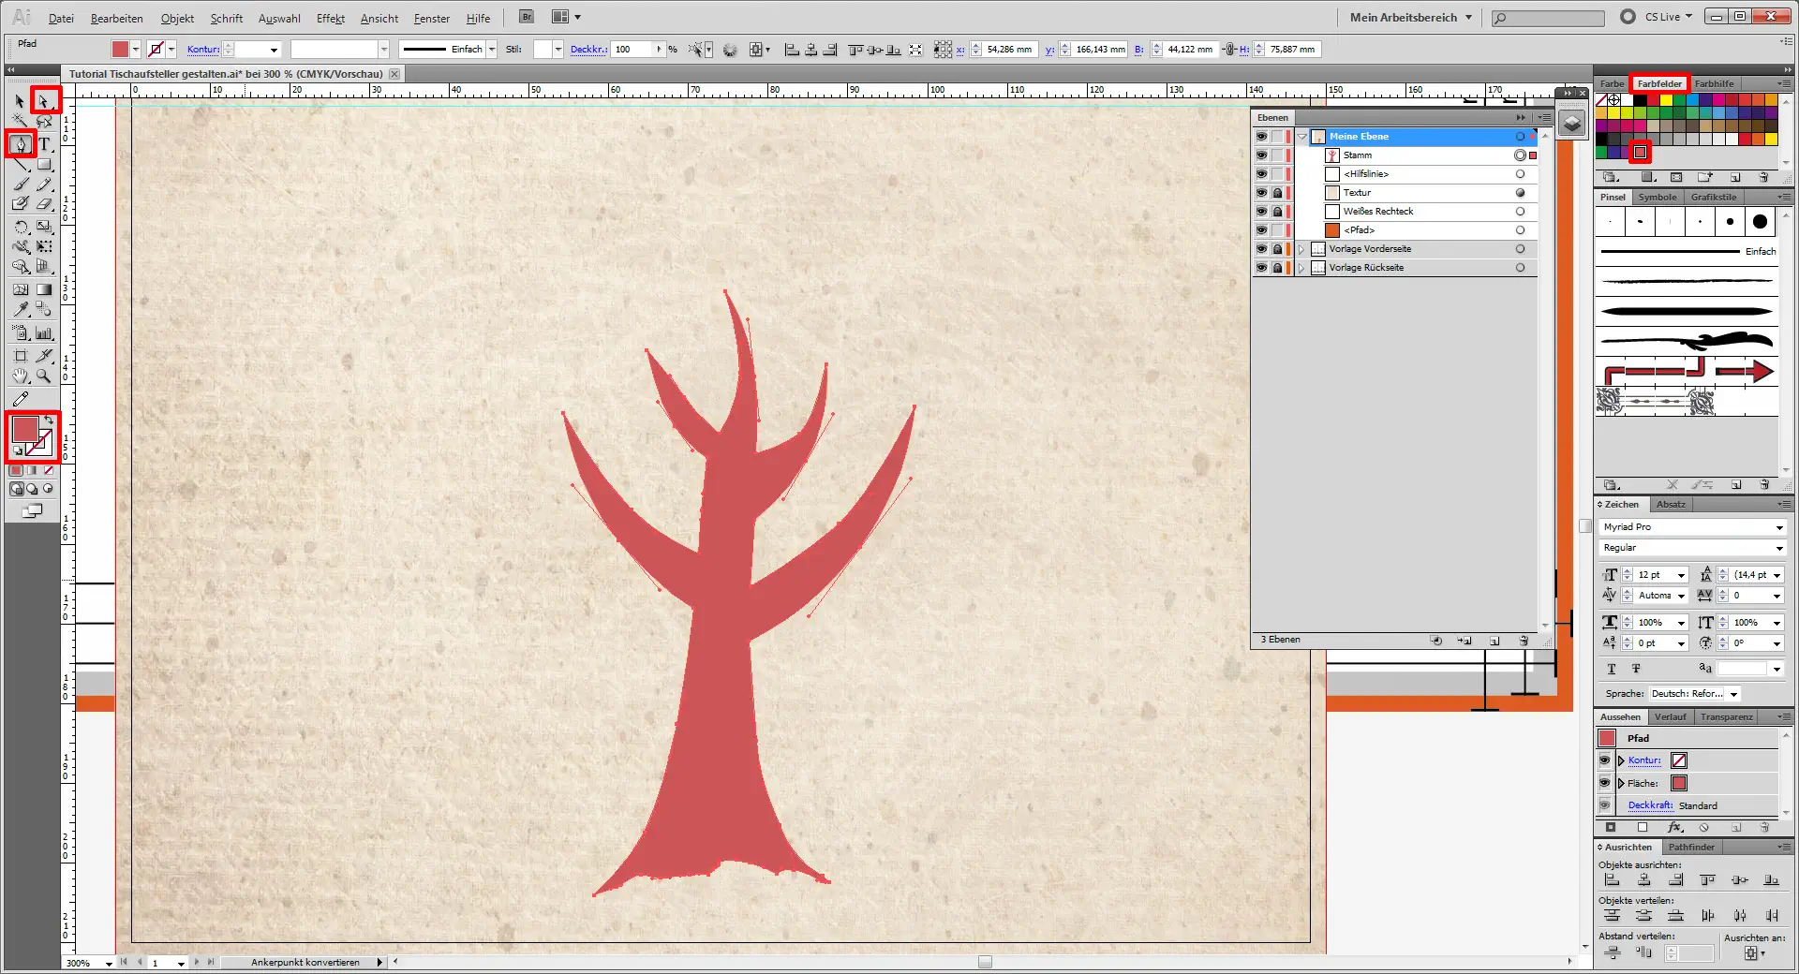Viewport: 1799px width, 974px height.
Task: Expand the Vorlage Vorderseite layer
Action: coord(1301,249)
